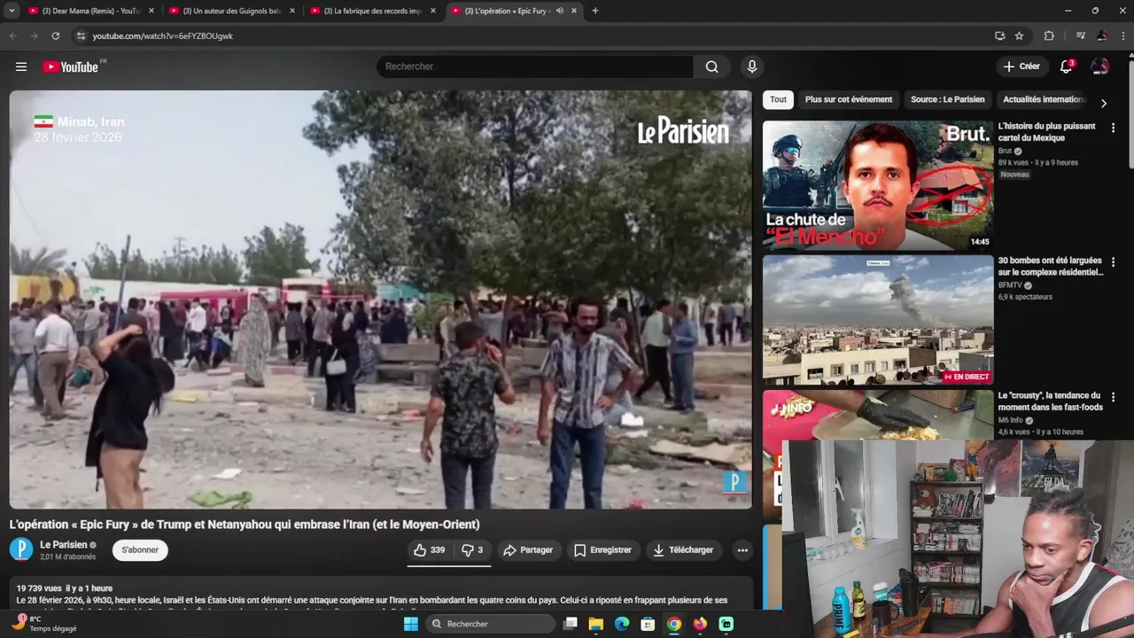Open the notifications bell

(1067, 66)
